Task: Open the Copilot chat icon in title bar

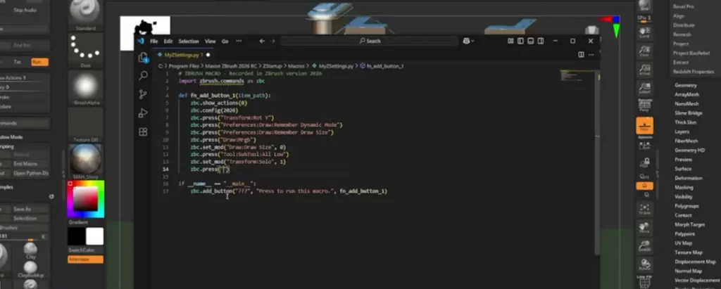Action: click(x=467, y=41)
